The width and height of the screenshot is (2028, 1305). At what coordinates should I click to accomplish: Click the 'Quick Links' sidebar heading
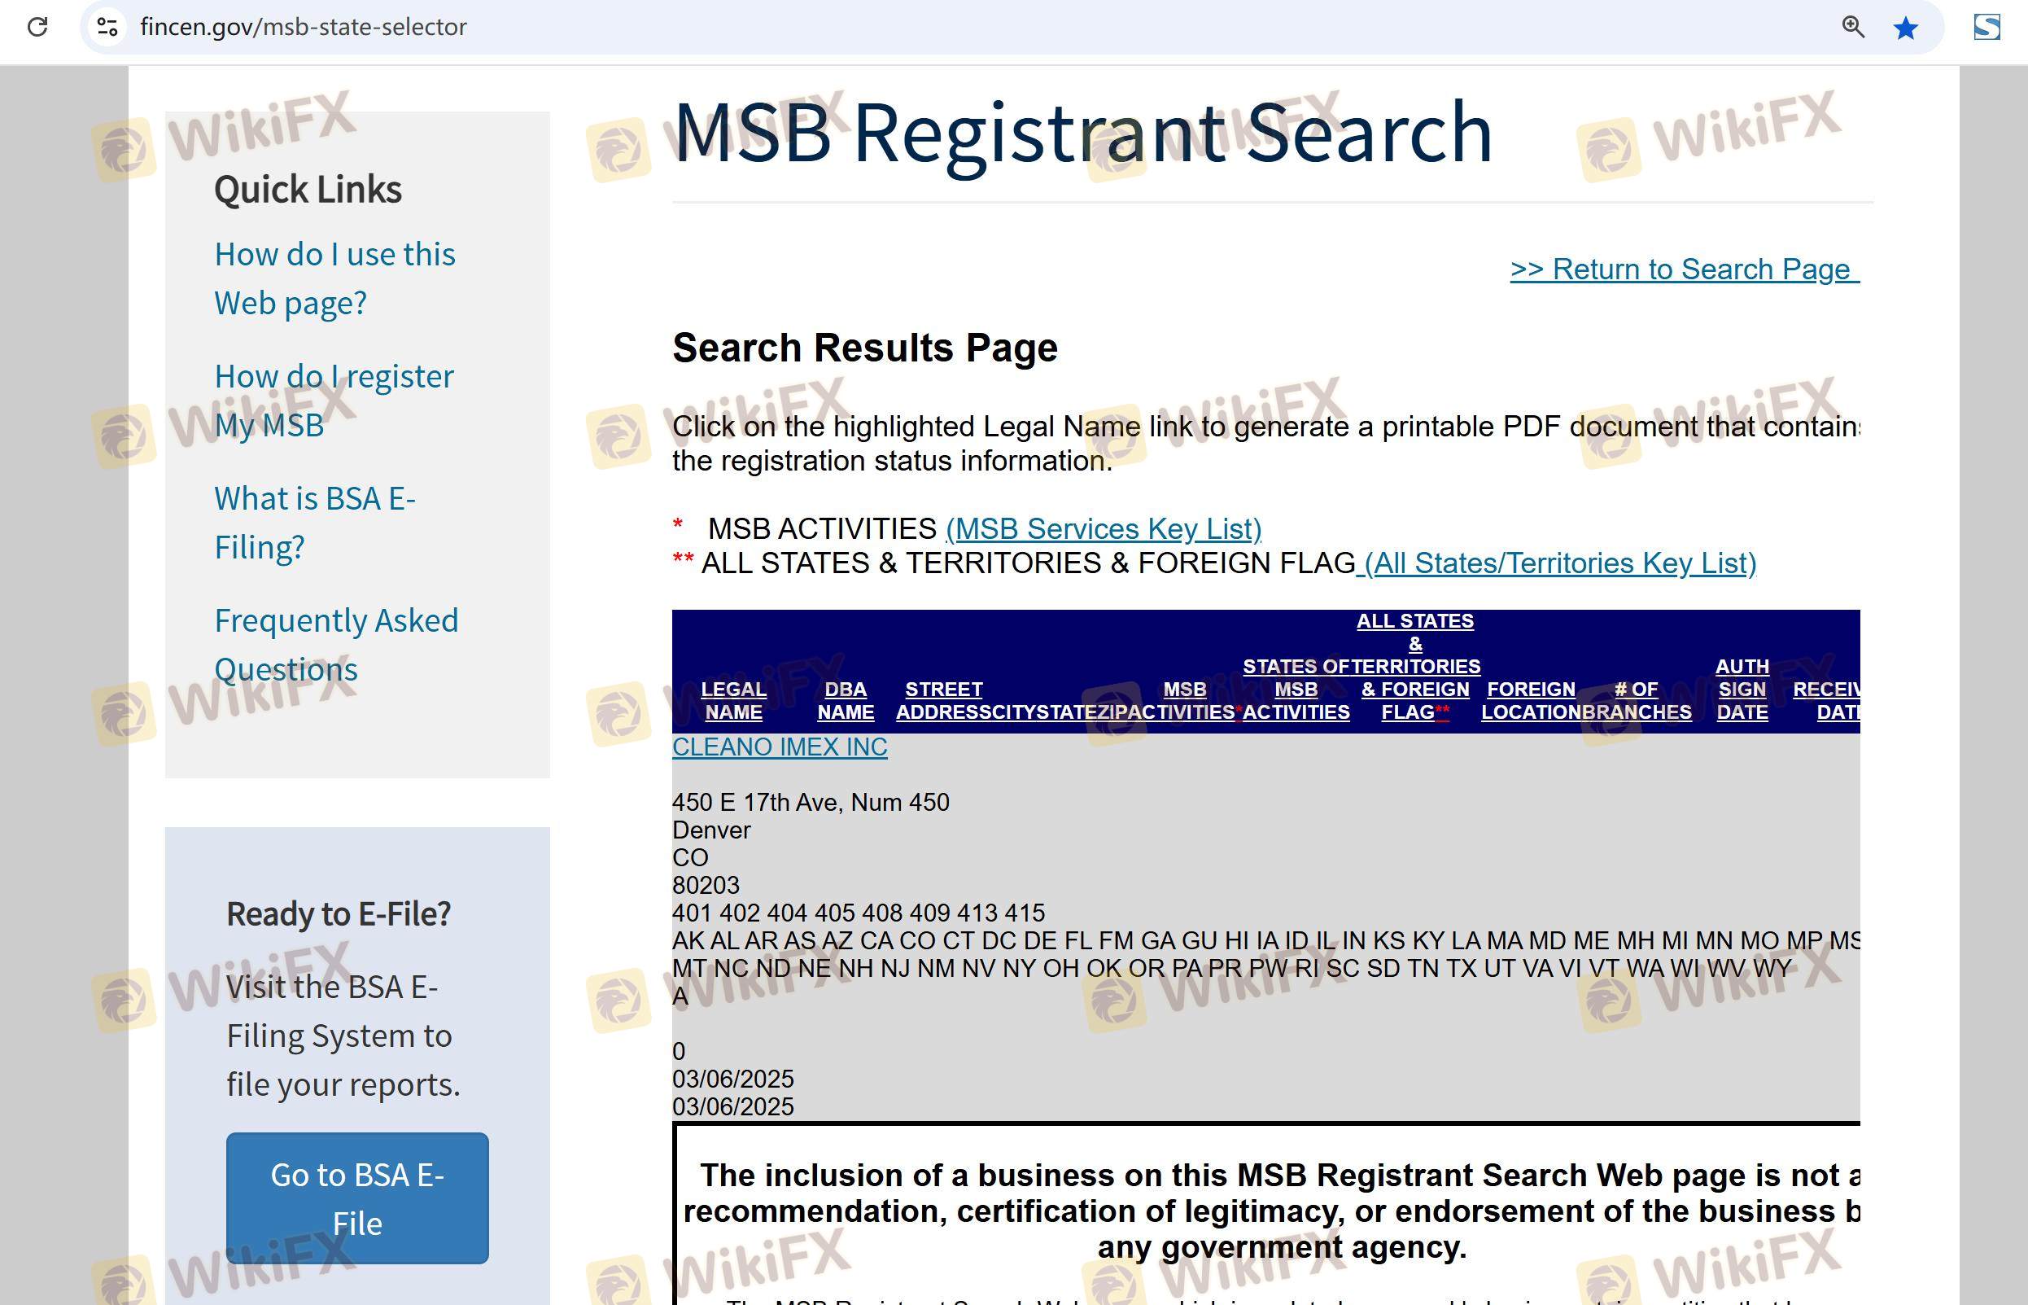[x=308, y=189]
